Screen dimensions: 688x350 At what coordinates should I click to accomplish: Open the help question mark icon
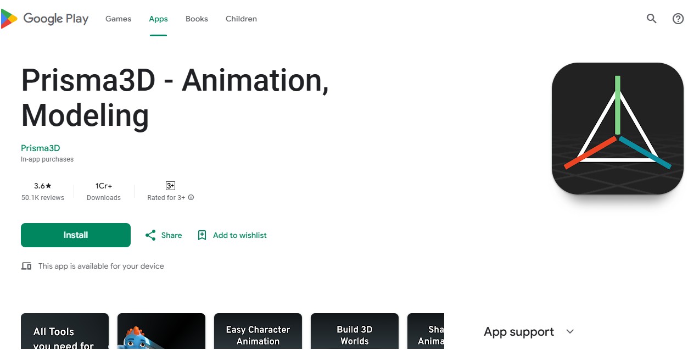(x=678, y=19)
